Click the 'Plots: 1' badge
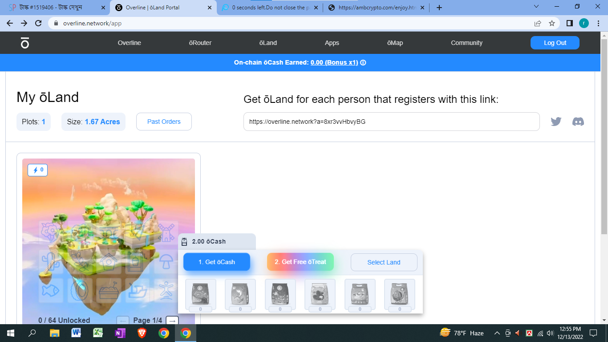The image size is (608, 342). tap(33, 122)
